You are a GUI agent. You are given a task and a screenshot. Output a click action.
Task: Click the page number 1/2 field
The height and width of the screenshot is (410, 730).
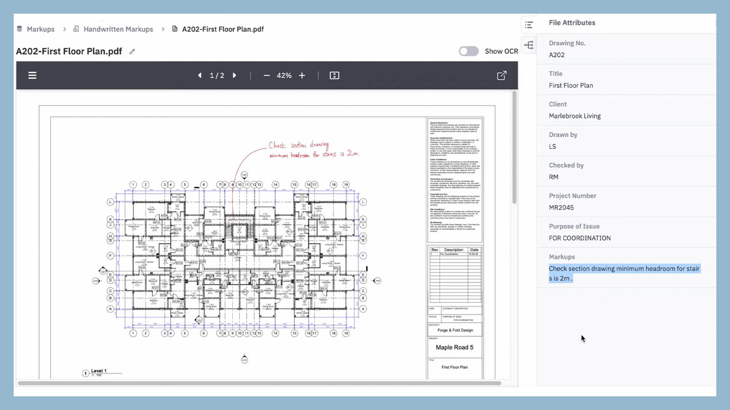(x=217, y=76)
